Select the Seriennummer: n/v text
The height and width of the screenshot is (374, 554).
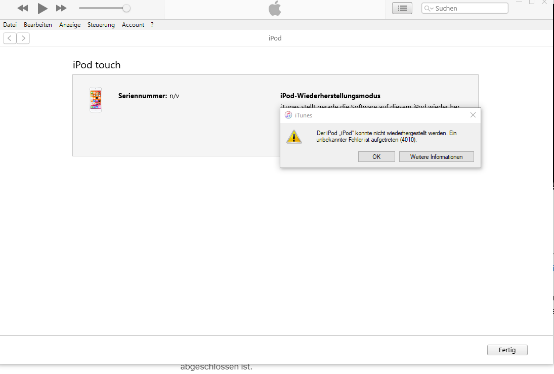pos(149,96)
